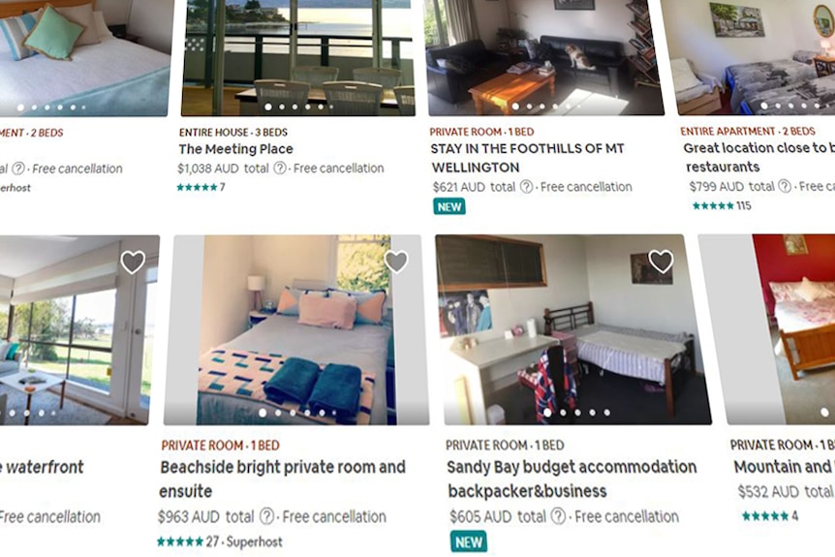Select second carousel dot on Beachside bedroom photo

point(278,413)
